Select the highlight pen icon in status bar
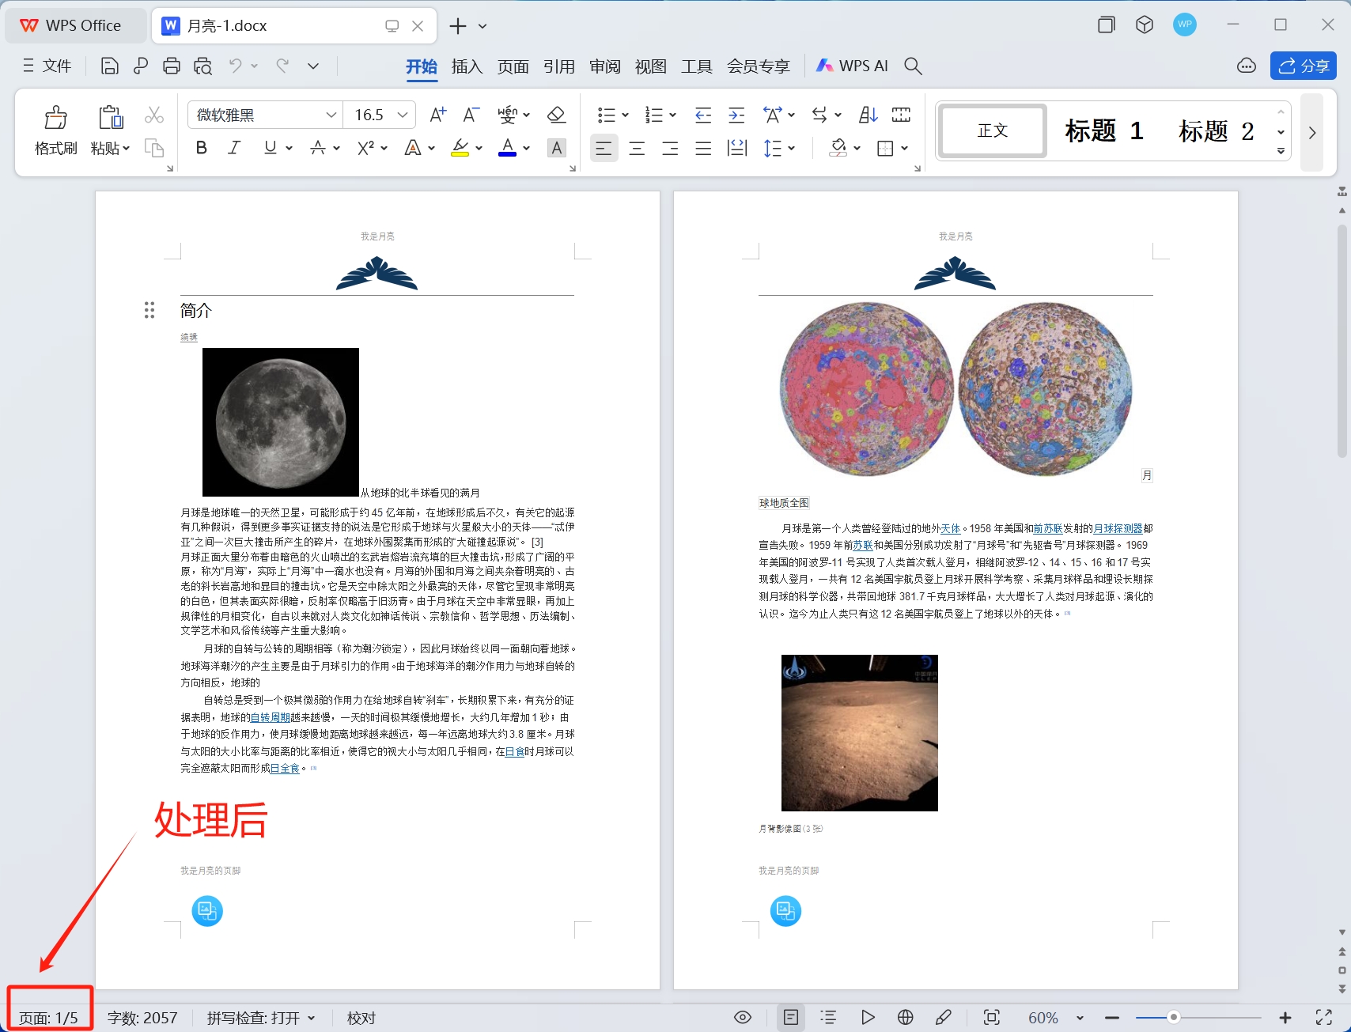 [x=944, y=1018]
